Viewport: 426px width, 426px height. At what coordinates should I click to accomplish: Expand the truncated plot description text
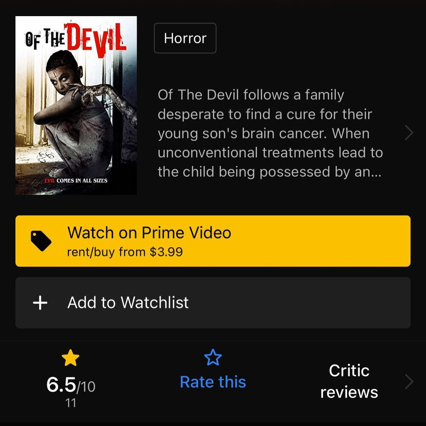(x=270, y=133)
